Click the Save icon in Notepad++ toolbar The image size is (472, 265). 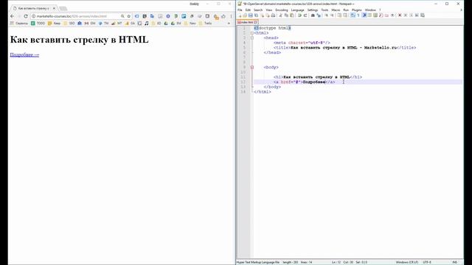[x=251, y=15]
